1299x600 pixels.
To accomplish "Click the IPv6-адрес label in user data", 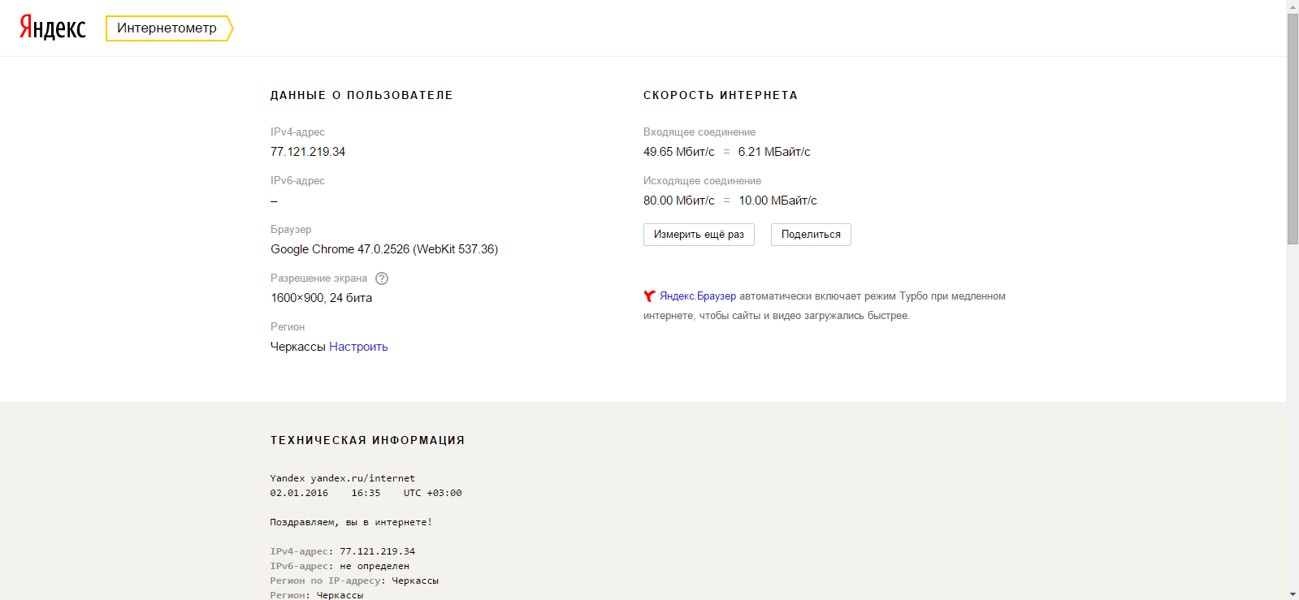I will tap(297, 181).
